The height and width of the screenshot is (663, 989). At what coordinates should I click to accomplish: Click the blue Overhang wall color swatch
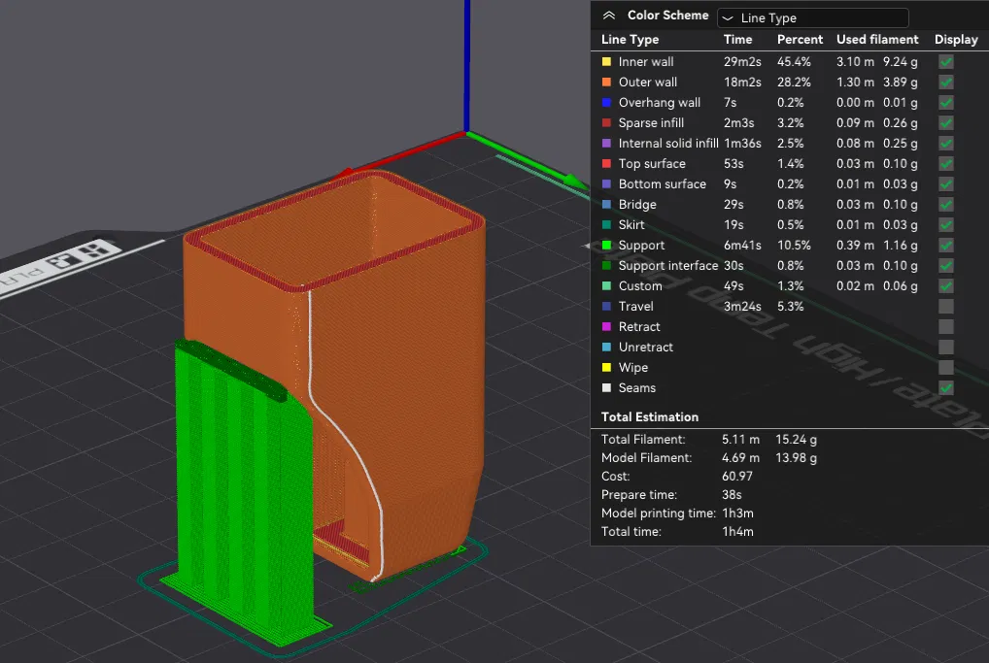(607, 102)
